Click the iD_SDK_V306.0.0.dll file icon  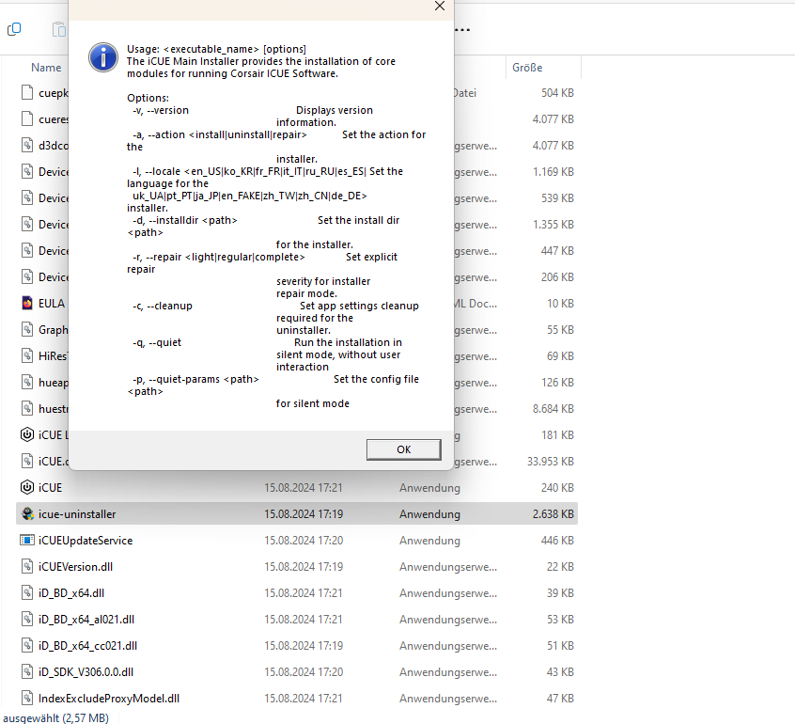click(x=27, y=672)
